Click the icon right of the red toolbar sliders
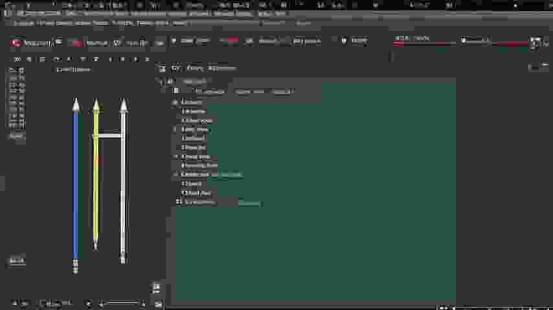The height and width of the screenshot is (310, 553). tap(535, 43)
